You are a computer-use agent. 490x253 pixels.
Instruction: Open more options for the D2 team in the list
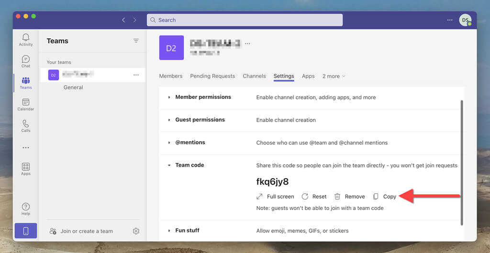pyautogui.click(x=136, y=75)
